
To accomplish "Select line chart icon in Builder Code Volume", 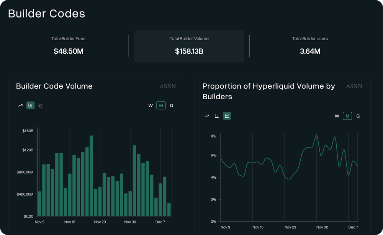I will pos(41,105).
